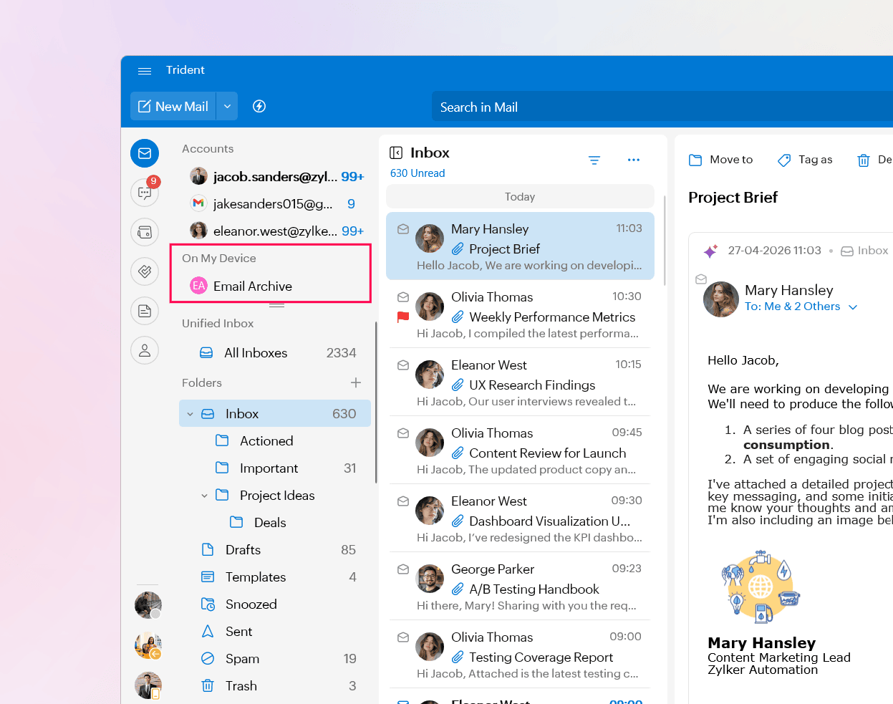Image resolution: width=893 pixels, height=704 pixels.
Task: Collapse the Project Ideas folder chevron
Action: click(204, 496)
